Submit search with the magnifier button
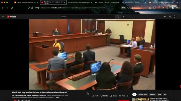Image resolution: width=181 pixels, height=101 pixels. (x=118, y=17)
